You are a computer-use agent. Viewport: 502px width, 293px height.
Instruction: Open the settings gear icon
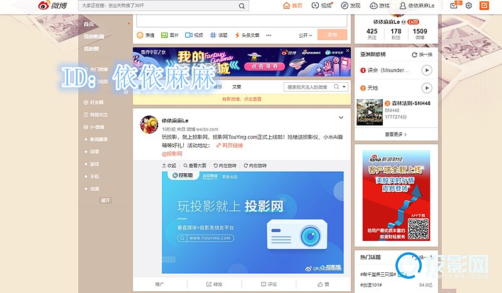[469, 6]
